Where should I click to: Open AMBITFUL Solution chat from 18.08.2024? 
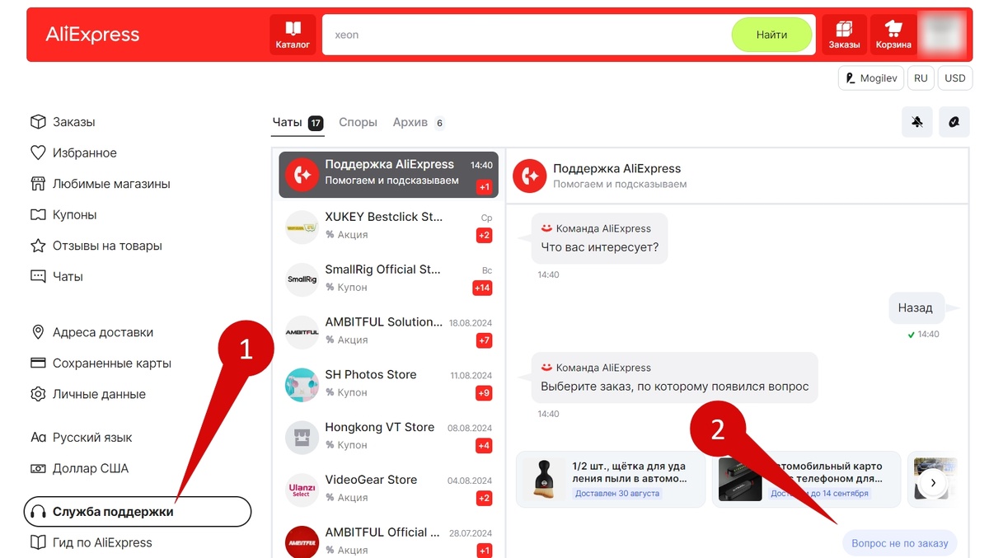point(388,331)
